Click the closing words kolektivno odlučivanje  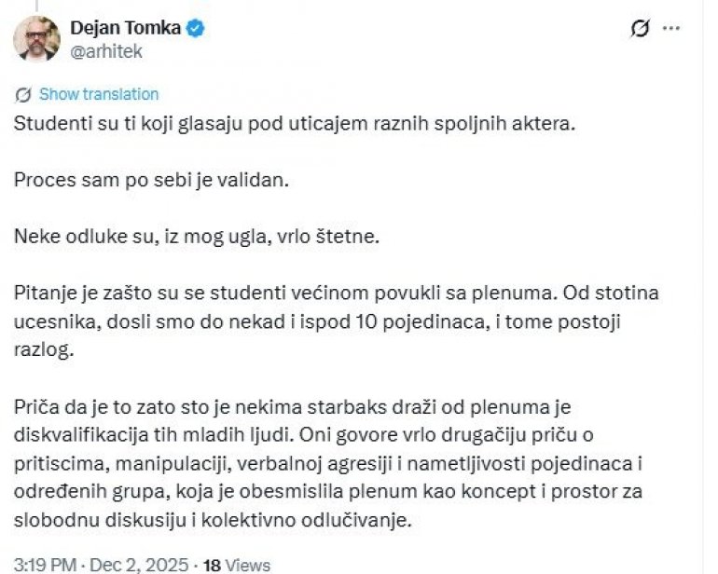(x=334, y=520)
